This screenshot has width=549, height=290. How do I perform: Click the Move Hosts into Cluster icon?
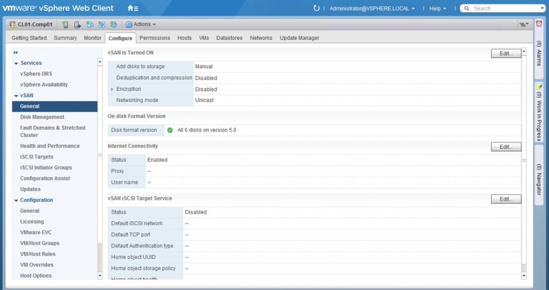click(x=77, y=25)
